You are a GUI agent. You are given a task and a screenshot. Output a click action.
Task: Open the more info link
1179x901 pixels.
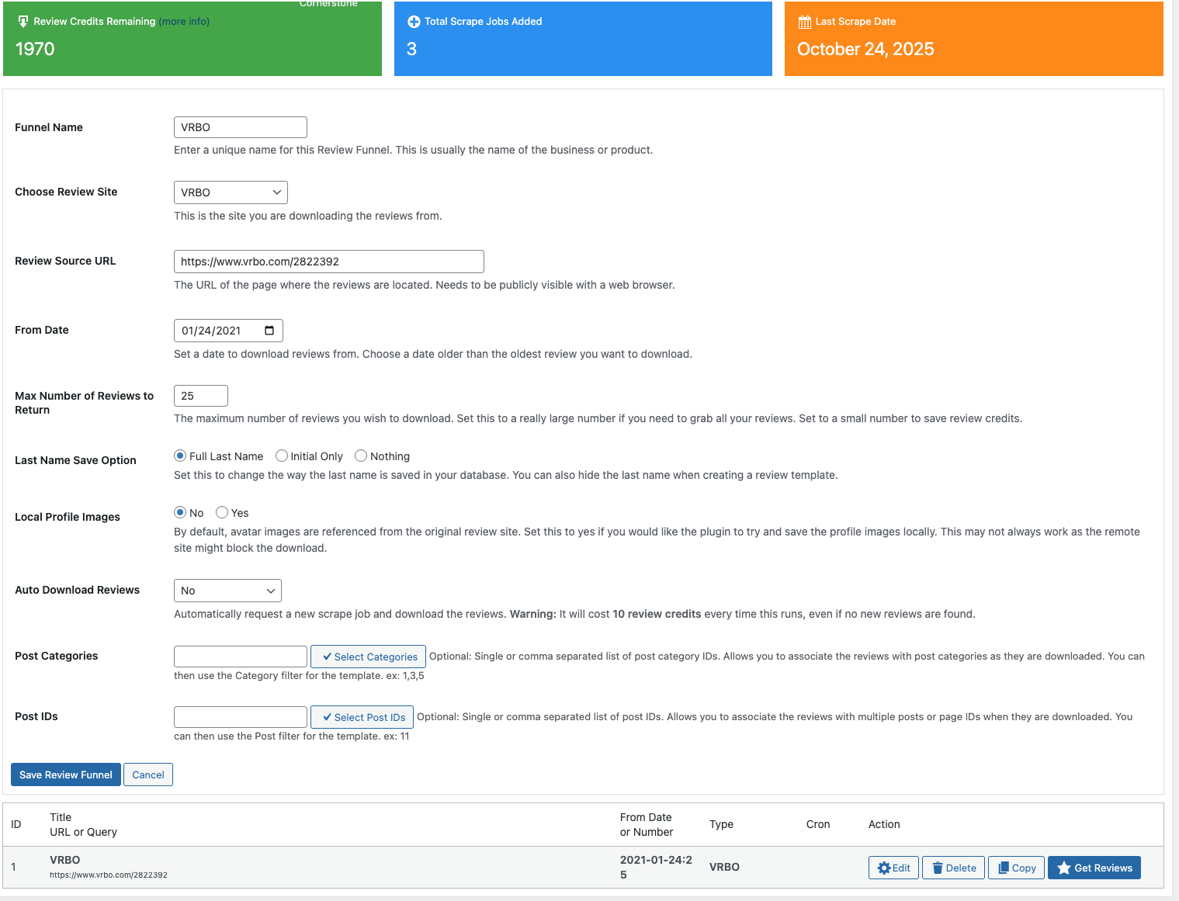click(x=185, y=22)
